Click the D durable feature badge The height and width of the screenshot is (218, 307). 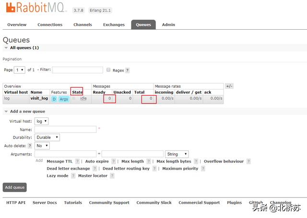tap(54, 99)
